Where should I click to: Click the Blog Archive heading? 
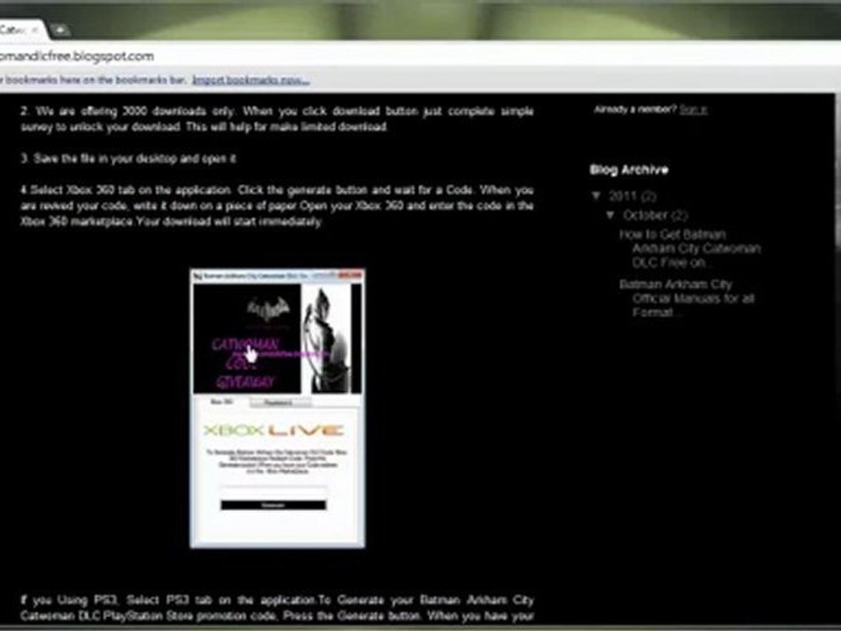629,169
